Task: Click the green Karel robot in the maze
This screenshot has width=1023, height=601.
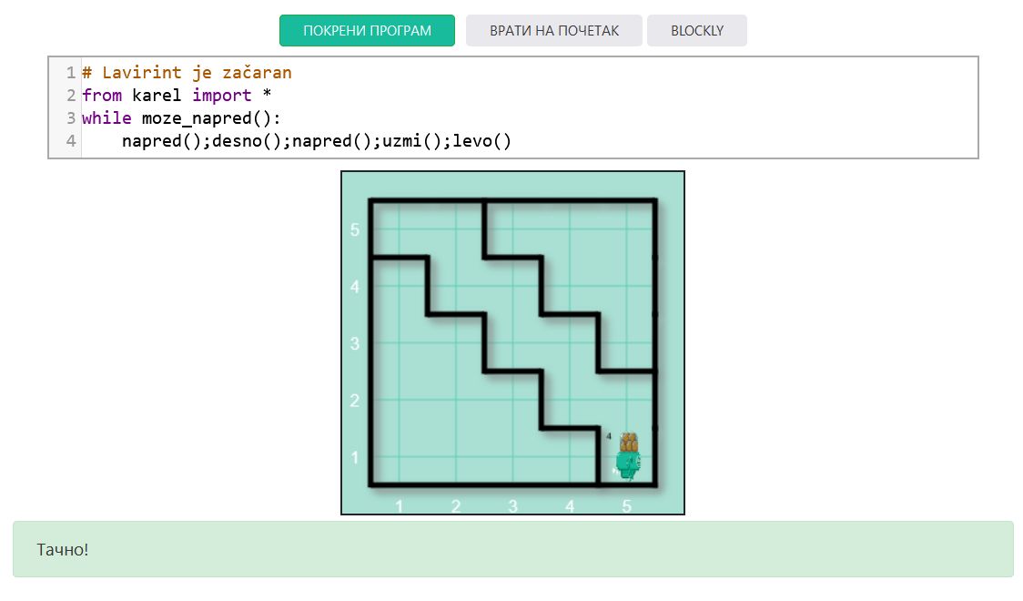Action: pos(628,464)
